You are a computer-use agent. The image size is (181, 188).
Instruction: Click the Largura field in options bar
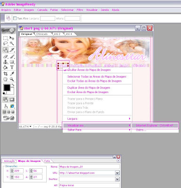(48, 18)
